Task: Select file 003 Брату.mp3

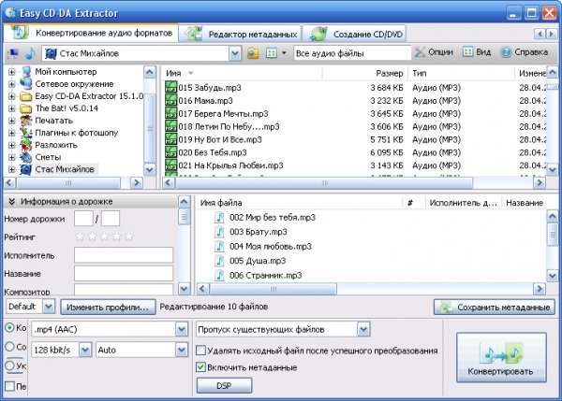Action: 259,232
